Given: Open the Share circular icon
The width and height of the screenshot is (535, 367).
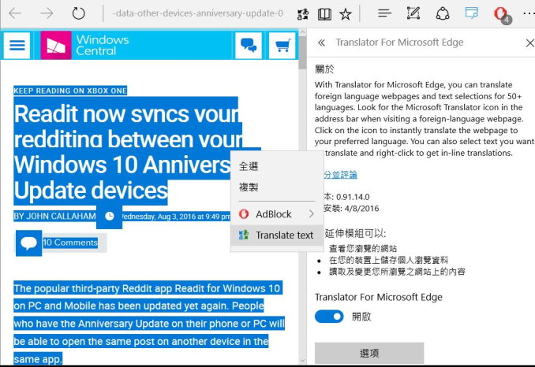Looking at the screenshot, I should 443,13.
